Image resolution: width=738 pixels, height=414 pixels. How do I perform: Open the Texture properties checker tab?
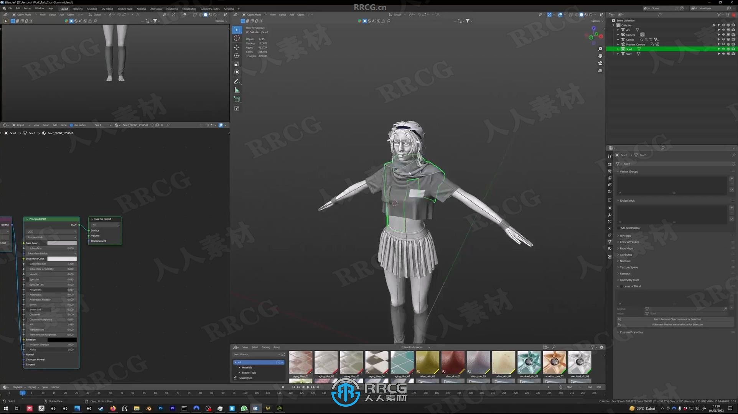tap(610, 257)
